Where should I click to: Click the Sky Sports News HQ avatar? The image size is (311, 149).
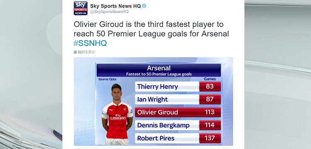coord(80,8)
